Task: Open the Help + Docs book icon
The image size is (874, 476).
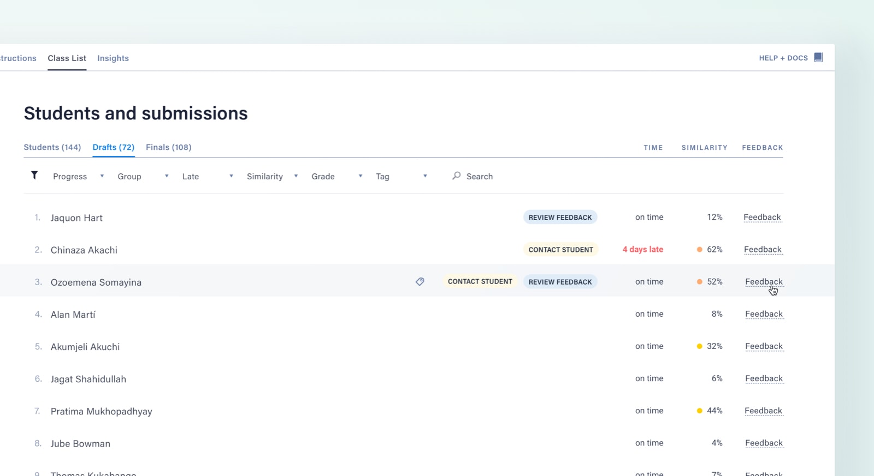Action: pyautogui.click(x=818, y=57)
